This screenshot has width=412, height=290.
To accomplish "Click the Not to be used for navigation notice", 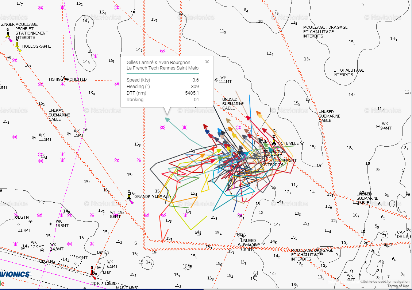I will (x=386, y=281).
